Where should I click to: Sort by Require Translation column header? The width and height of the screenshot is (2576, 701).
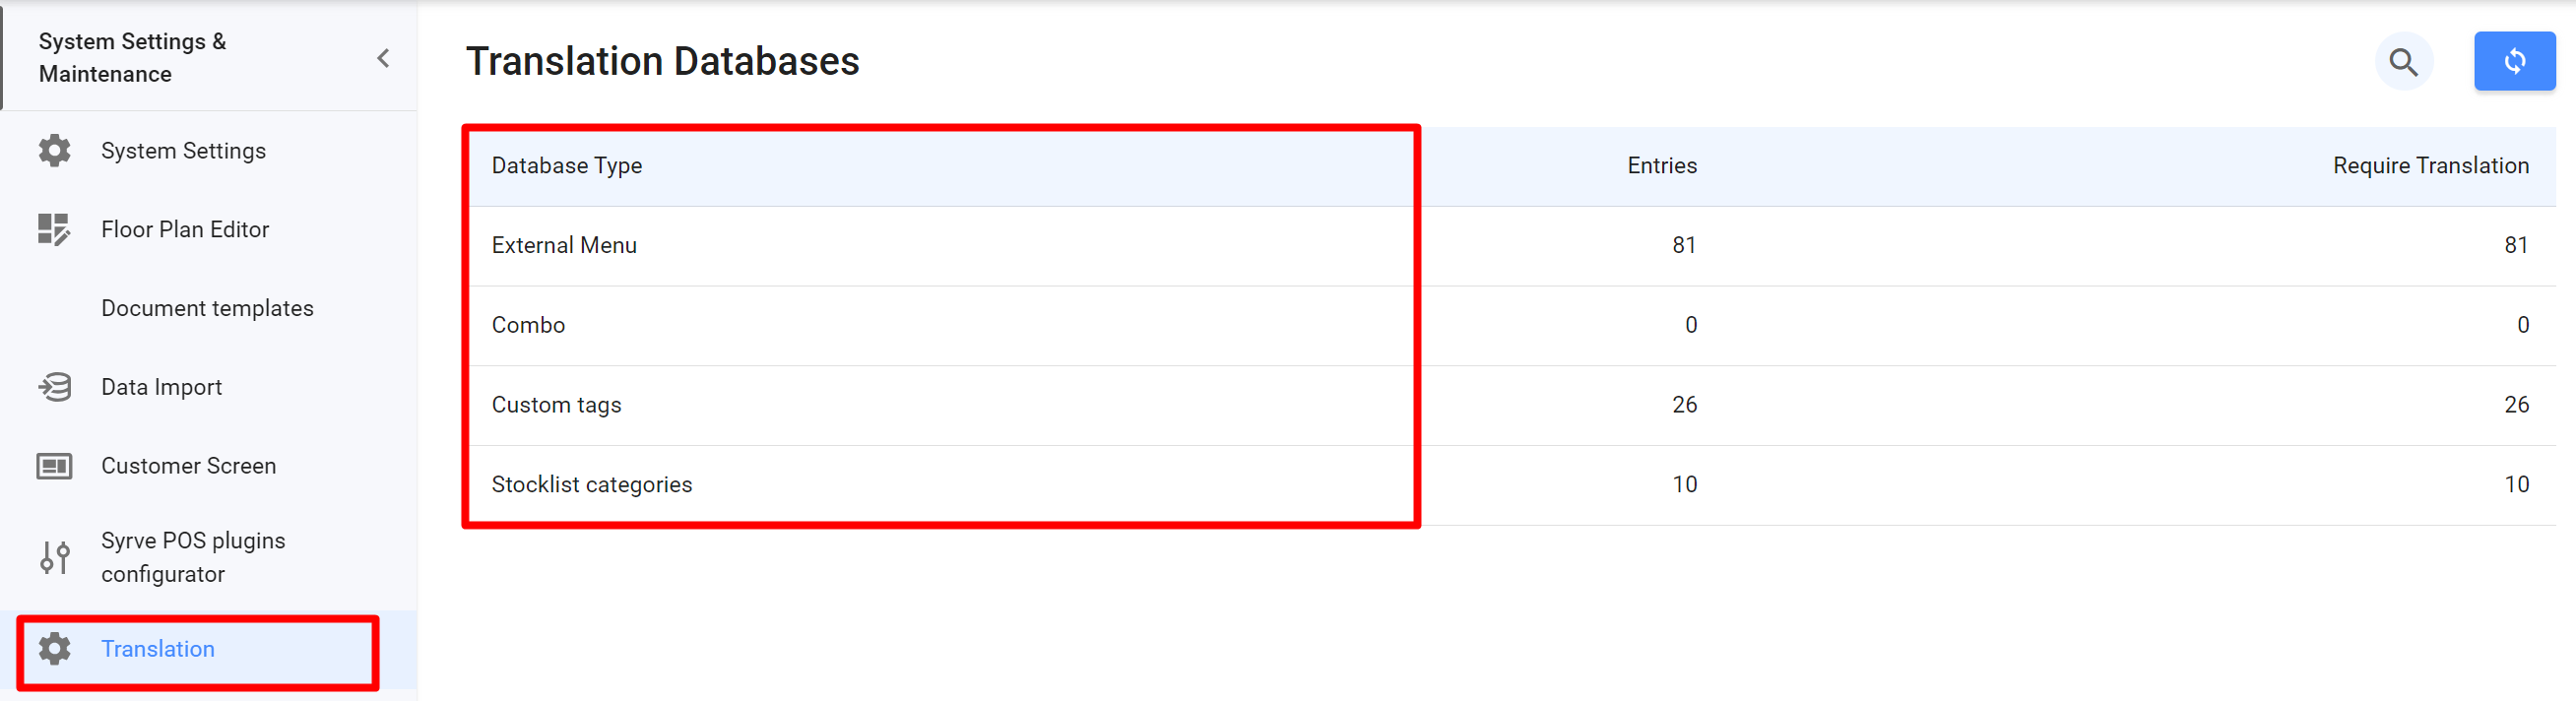(x=2430, y=166)
